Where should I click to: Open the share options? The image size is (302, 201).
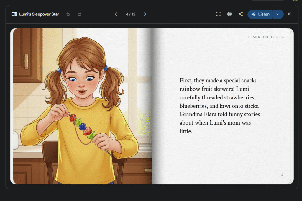(240, 14)
